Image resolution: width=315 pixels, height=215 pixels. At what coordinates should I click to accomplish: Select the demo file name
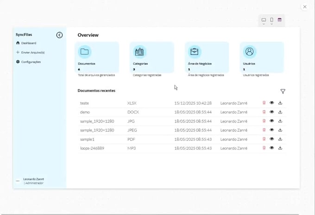tap(85, 112)
